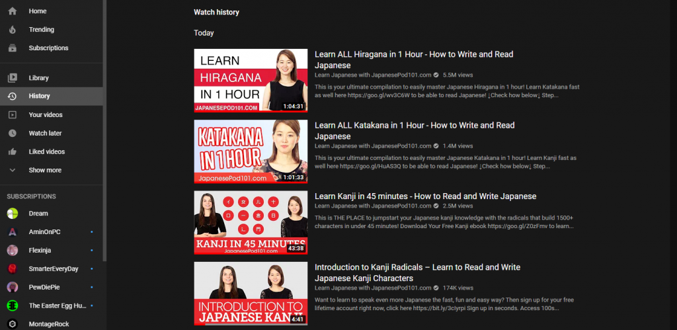This screenshot has height=330, width=677.
Task: Click the Kanji 45 minutes description text
Action: (444, 222)
